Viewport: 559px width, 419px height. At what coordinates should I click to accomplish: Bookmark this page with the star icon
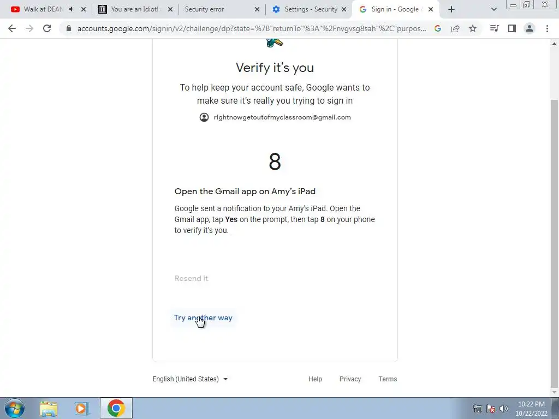tap(473, 28)
